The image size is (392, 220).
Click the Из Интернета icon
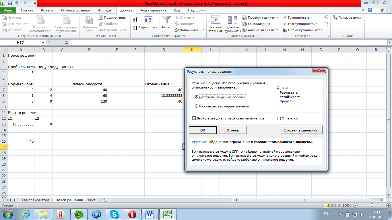(4, 24)
